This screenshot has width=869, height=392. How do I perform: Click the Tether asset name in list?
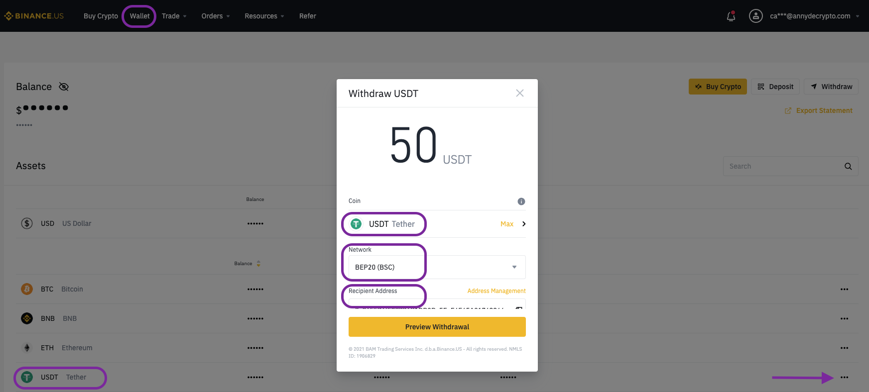(x=76, y=377)
